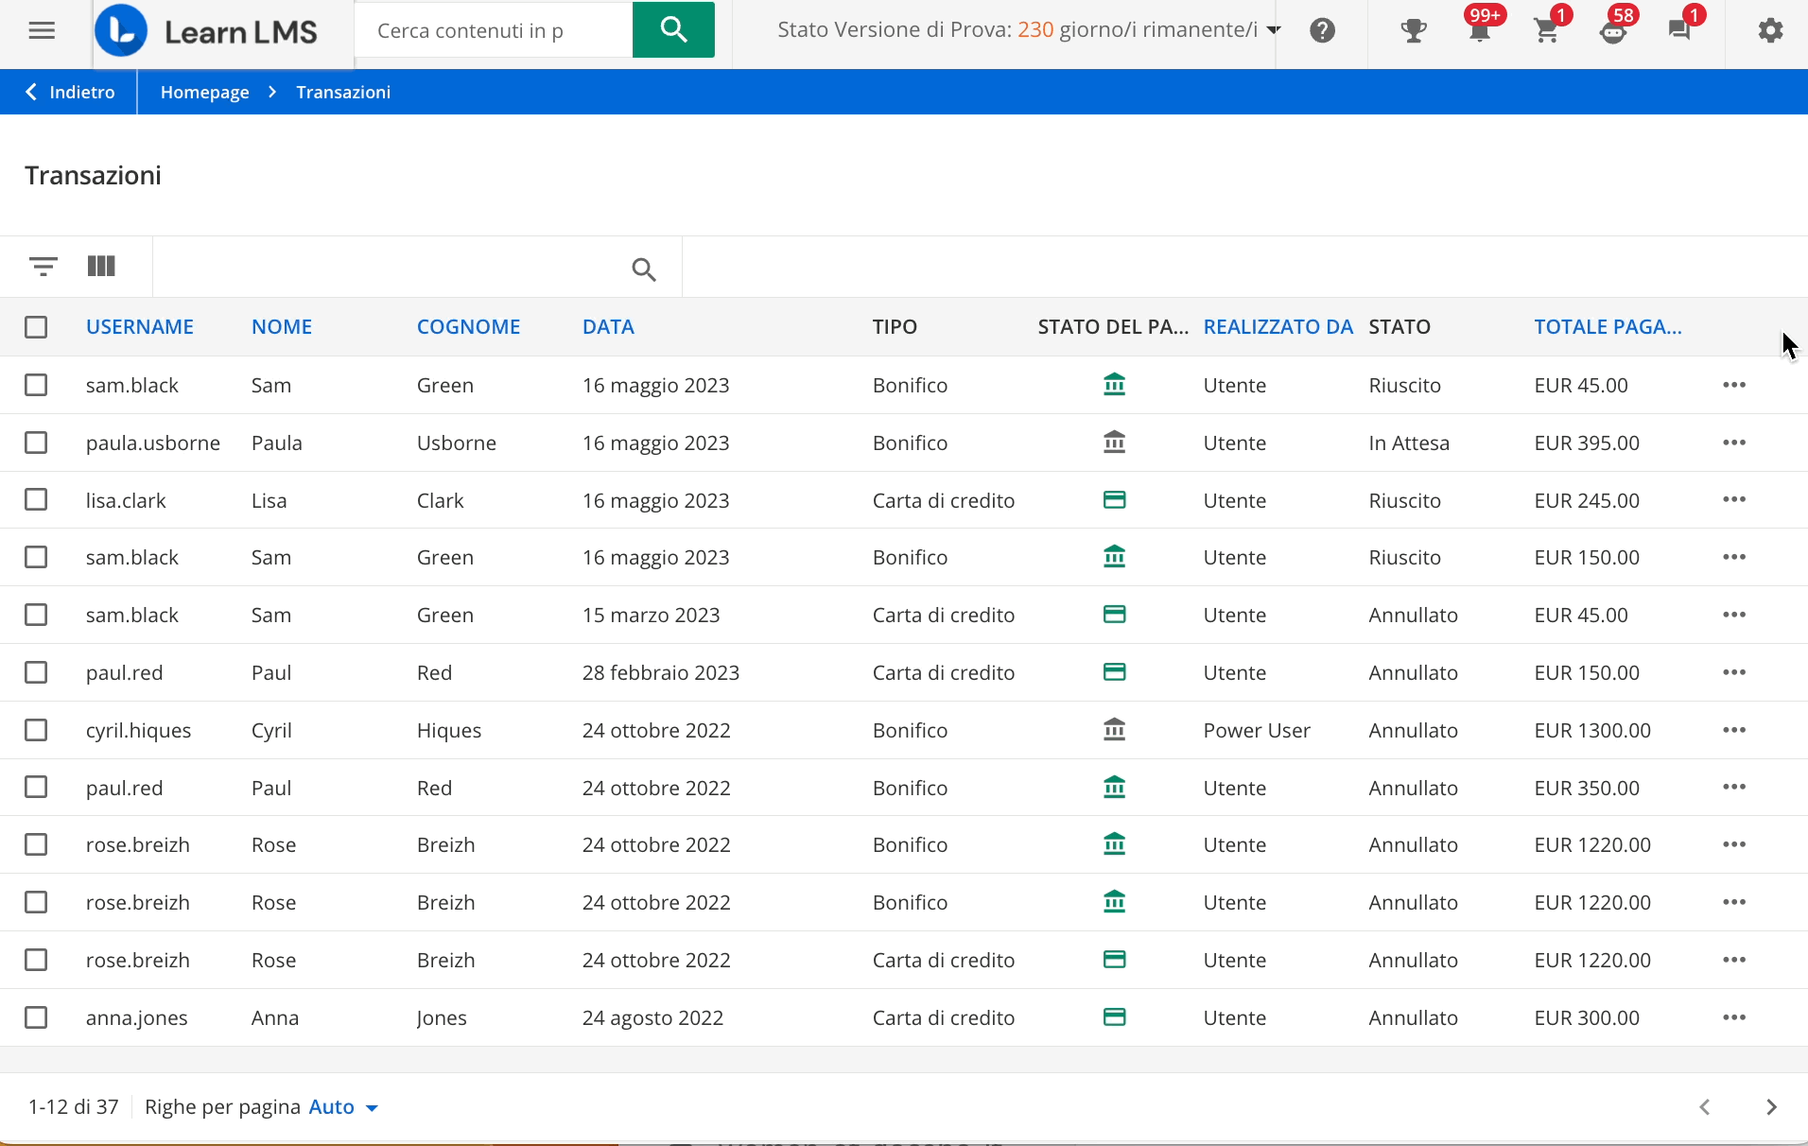Open the column manager icon
The width and height of the screenshot is (1808, 1146).
[101, 267]
